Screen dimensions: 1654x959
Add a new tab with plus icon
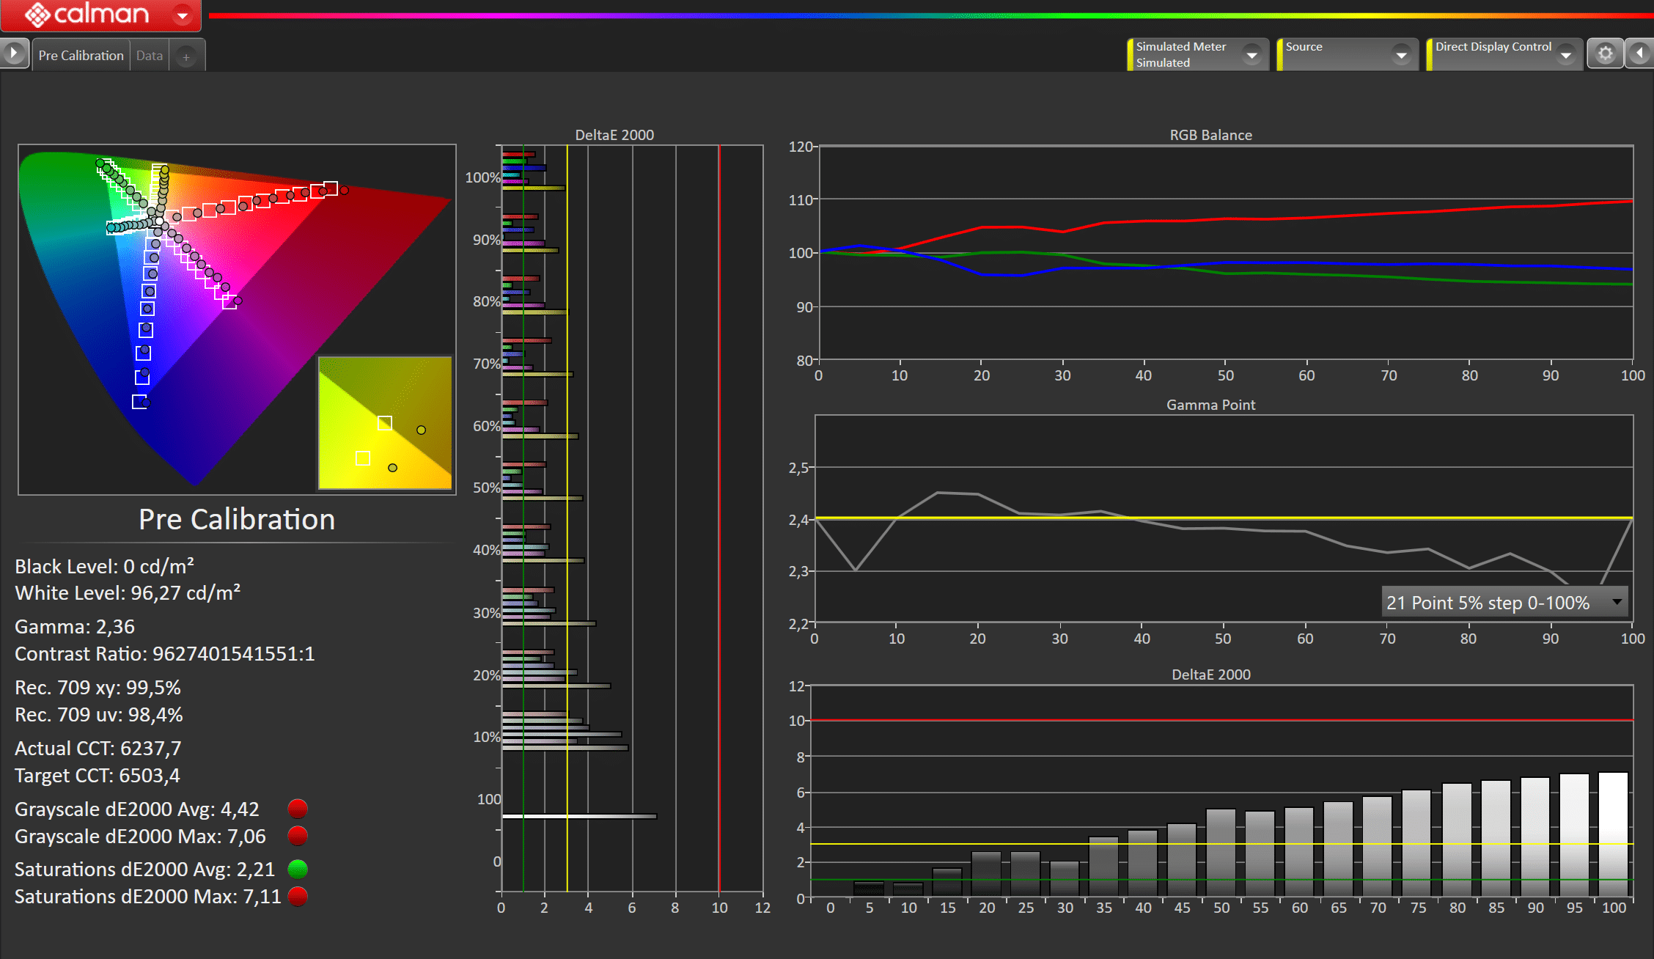186,56
